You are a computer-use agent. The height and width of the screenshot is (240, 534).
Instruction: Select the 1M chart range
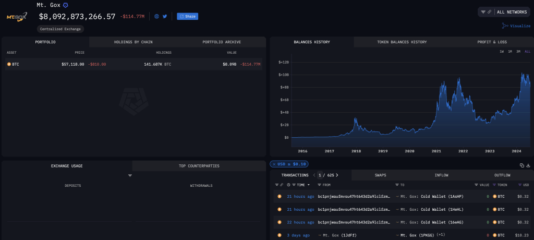(510, 52)
